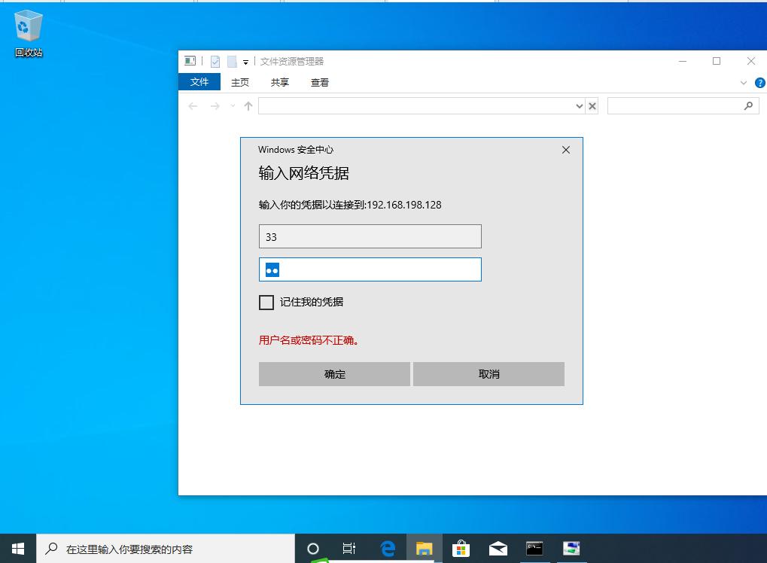Click the Help question mark in File Explorer

pos(759,83)
